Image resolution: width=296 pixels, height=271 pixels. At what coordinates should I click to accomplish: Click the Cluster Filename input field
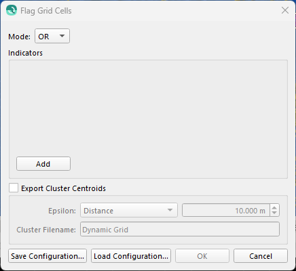180,229
